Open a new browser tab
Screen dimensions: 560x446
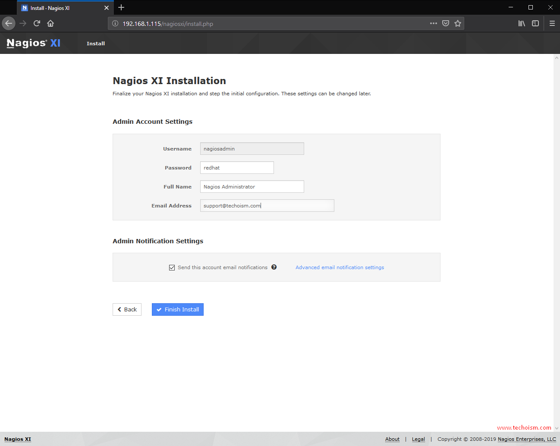121,7
